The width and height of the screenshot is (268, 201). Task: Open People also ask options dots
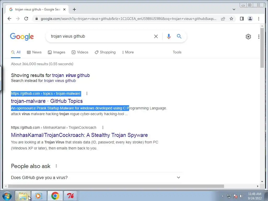pos(56,166)
